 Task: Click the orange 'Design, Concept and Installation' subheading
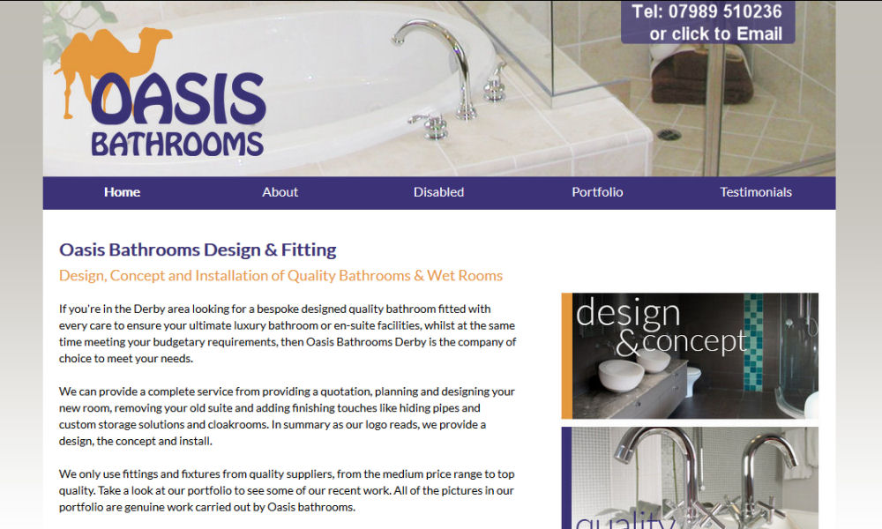(x=280, y=275)
